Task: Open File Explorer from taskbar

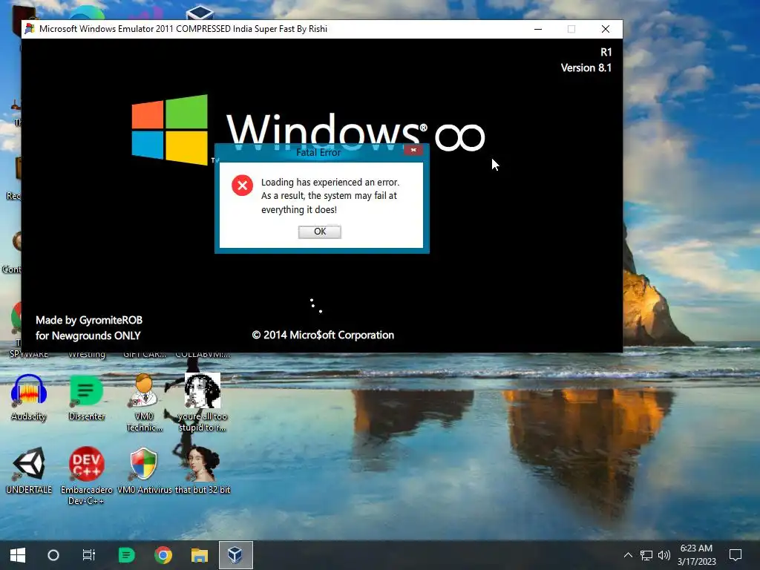Action: click(x=199, y=555)
